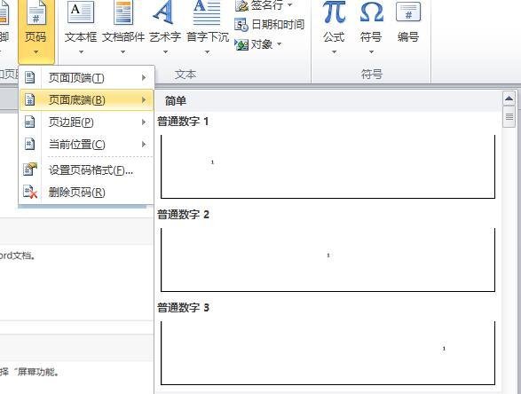The width and height of the screenshot is (521, 394).
Task: Click the Drop Cap (首字下沉) icon
Action: (207, 12)
